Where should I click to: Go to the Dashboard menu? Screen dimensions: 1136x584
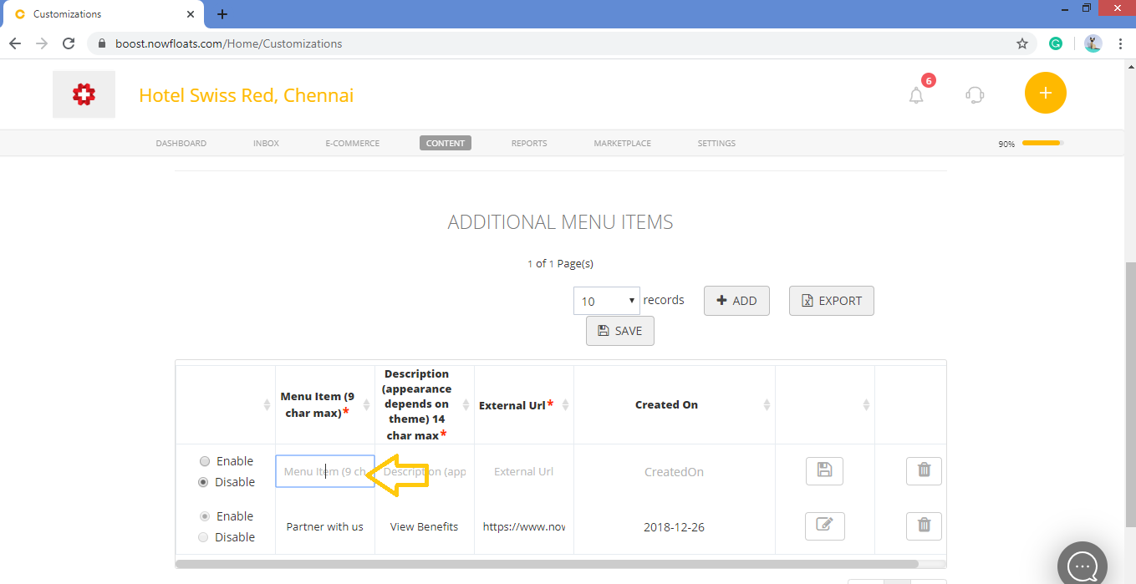click(x=181, y=143)
